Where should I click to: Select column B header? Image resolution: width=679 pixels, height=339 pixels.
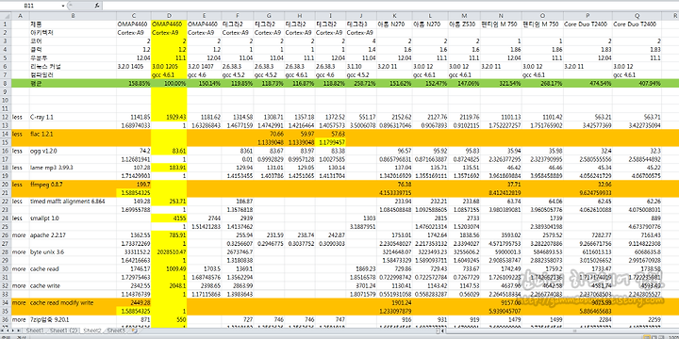(x=73, y=16)
